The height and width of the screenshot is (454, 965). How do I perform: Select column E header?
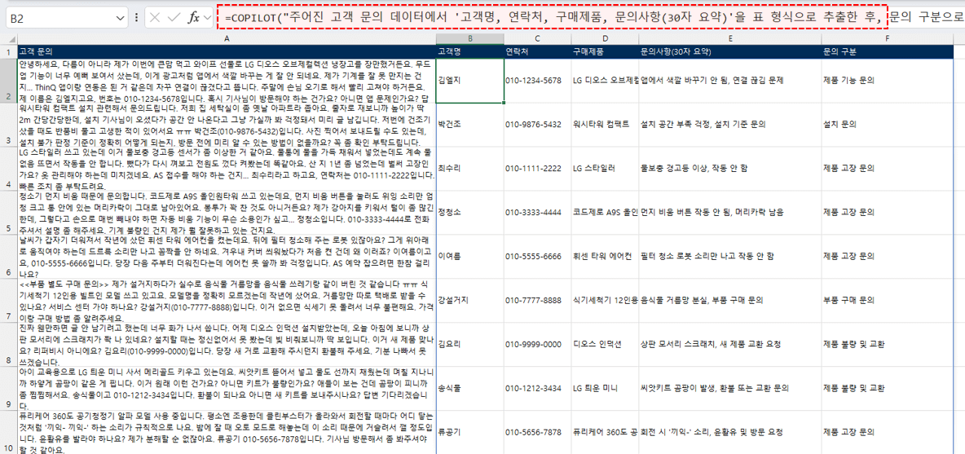coord(729,38)
